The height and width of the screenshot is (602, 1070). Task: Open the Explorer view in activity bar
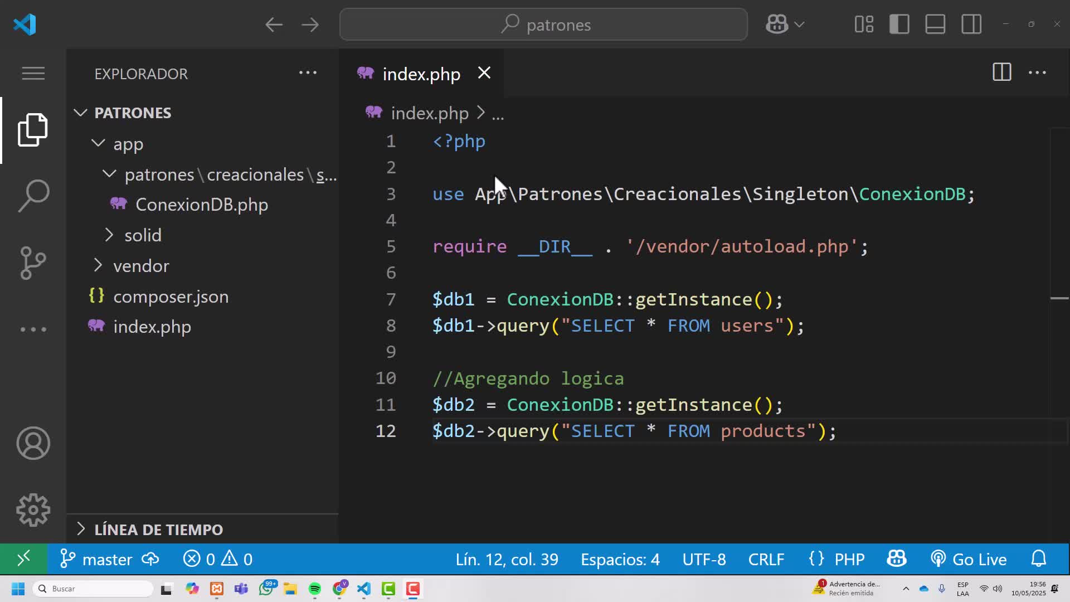(33, 130)
